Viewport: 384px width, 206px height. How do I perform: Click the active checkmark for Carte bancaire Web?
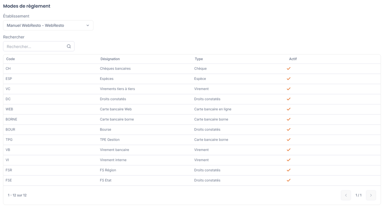click(289, 109)
